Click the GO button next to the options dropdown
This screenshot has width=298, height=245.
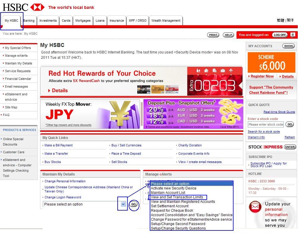tap(134, 204)
